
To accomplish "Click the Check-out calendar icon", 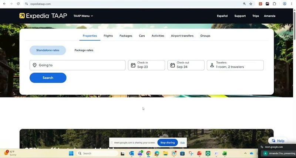I will pos(172,65).
